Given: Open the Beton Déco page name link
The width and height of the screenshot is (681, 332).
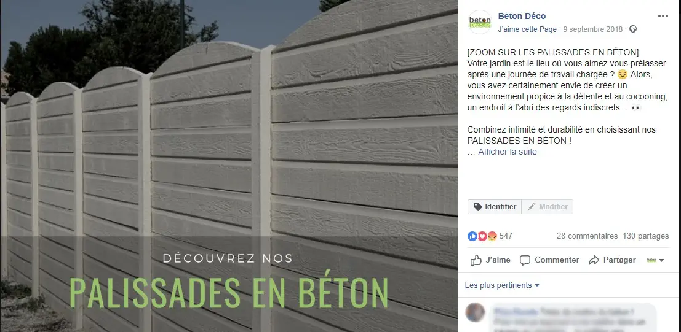Looking at the screenshot, I should point(522,16).
